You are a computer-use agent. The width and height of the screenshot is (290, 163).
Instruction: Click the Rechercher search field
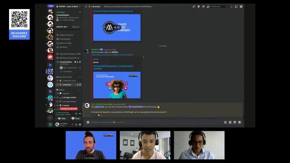pos(220,6)
